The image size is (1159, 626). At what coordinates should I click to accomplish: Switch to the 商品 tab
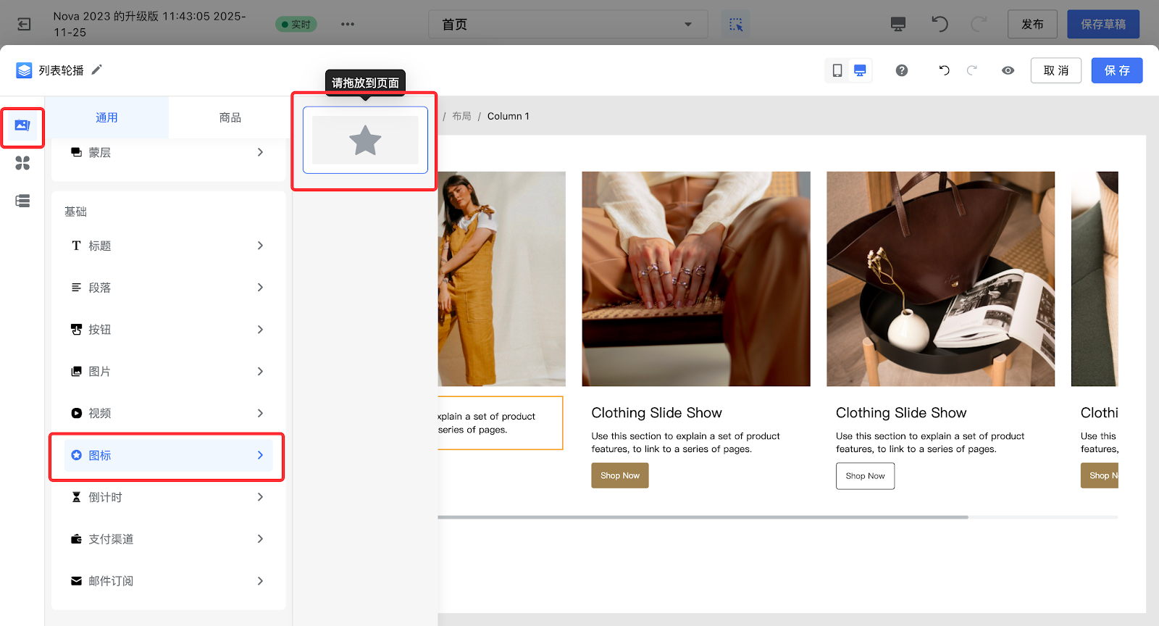[230, 117]
